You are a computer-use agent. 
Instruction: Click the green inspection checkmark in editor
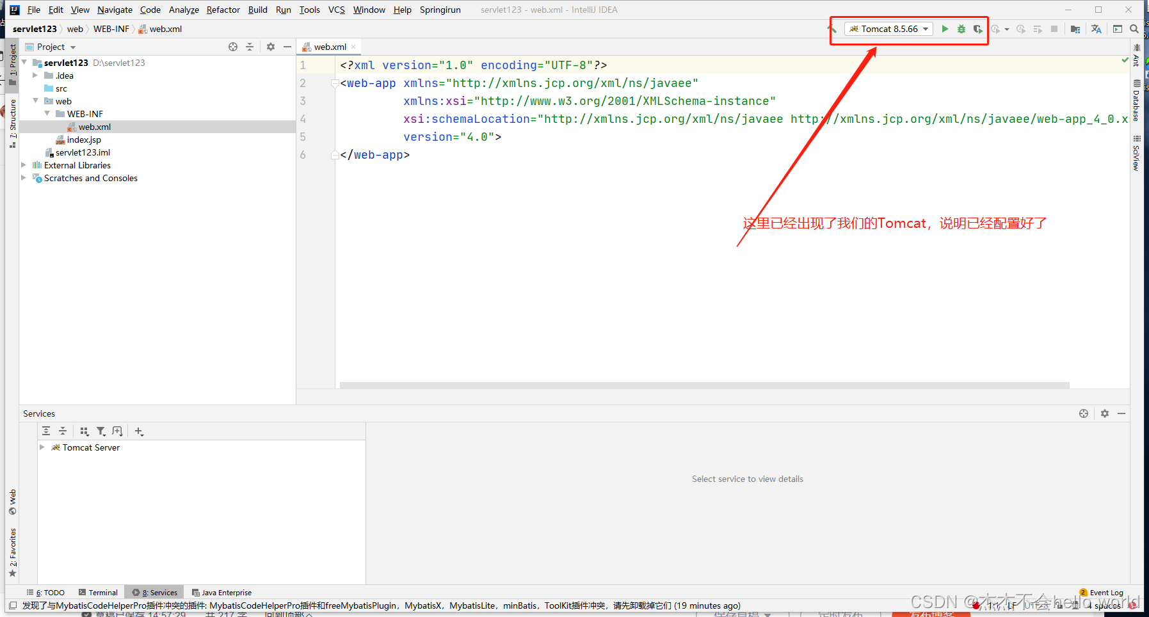tap(1125, 60)
